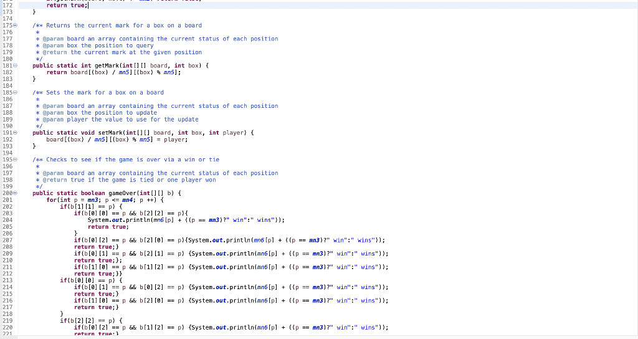Click the gameOver method name in its declaration
Image resolution: width=638 pixels, height=339 pixels.
(123, 193)
